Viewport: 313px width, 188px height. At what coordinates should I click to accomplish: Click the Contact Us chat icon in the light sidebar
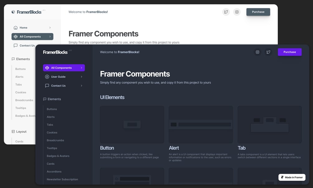pyautogui.click(x=16, y=46)
